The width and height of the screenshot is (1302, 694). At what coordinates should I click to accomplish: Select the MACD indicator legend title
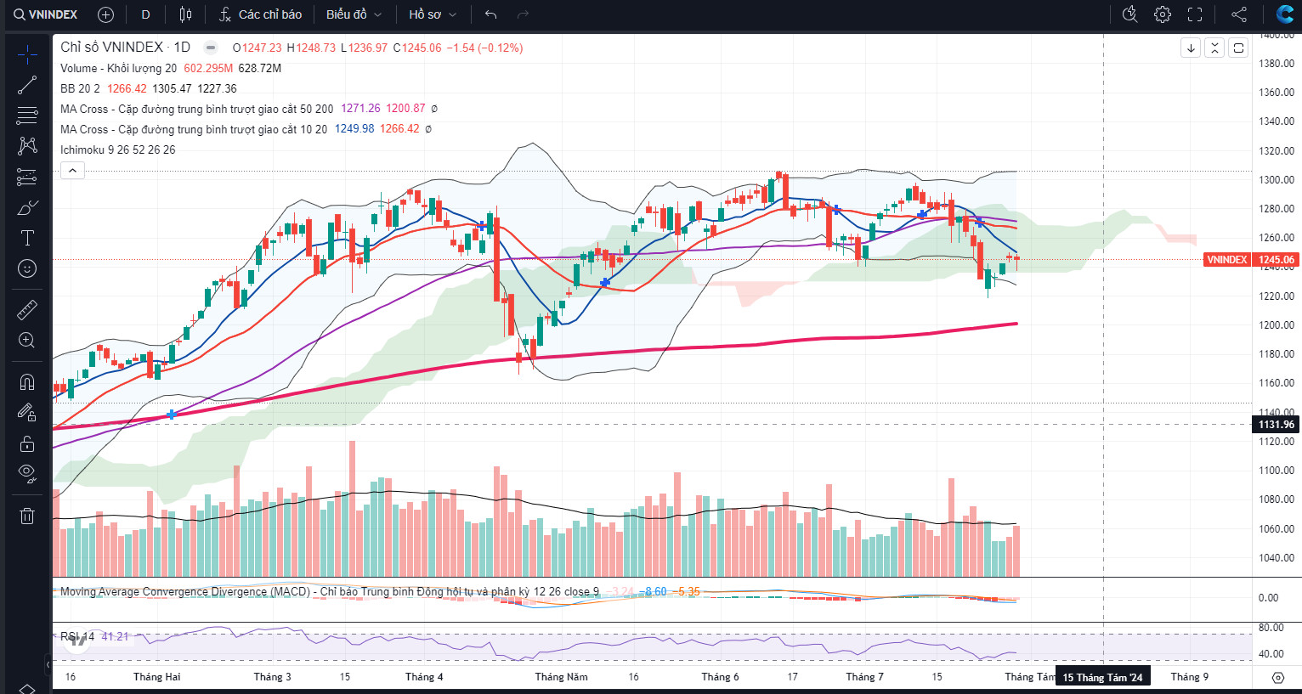click(x=329, y=591)
